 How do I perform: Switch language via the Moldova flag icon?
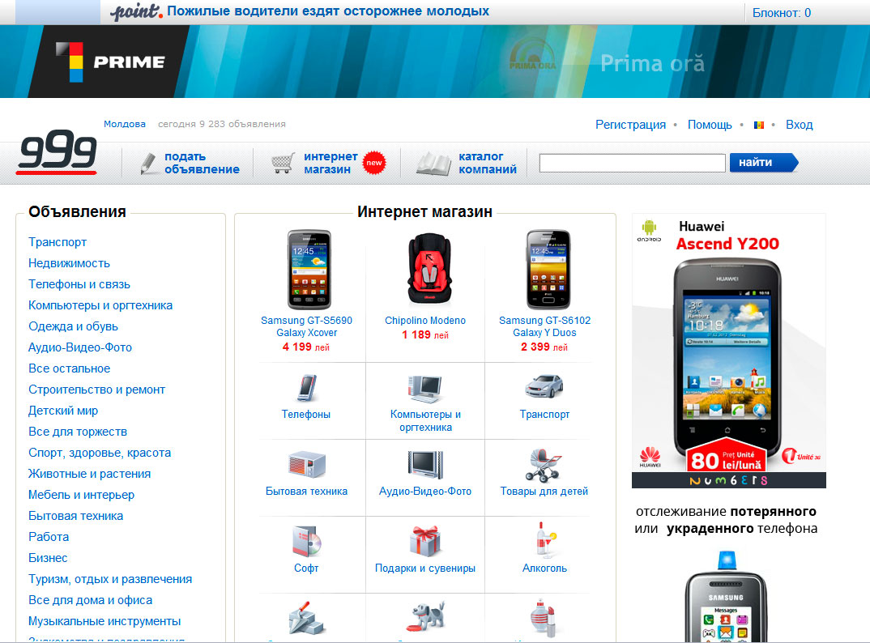click(x=759, y=126)
